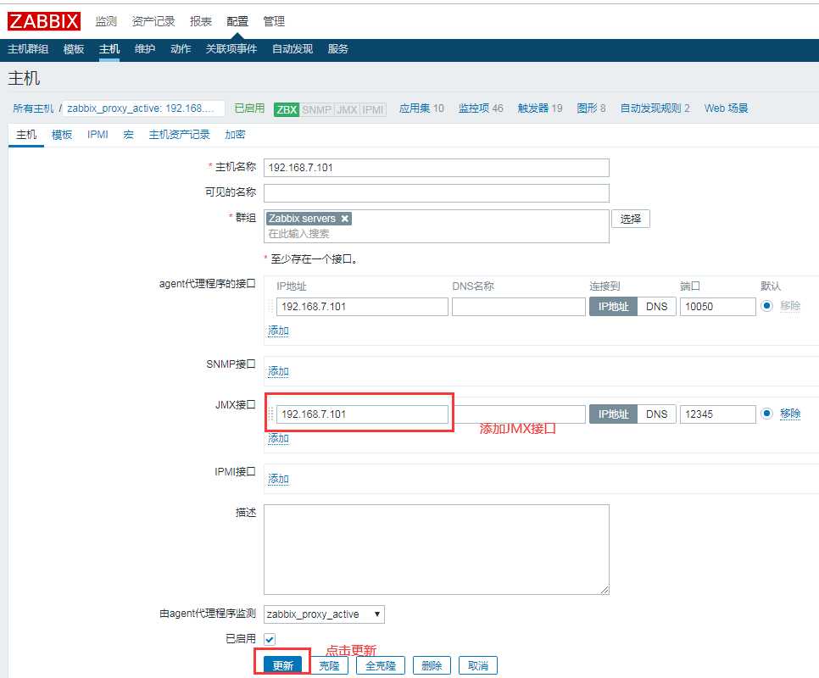Focus the 主机名称 input field
Screen dimensions: 819x678
pyautogui.click(x=436, y=168)
